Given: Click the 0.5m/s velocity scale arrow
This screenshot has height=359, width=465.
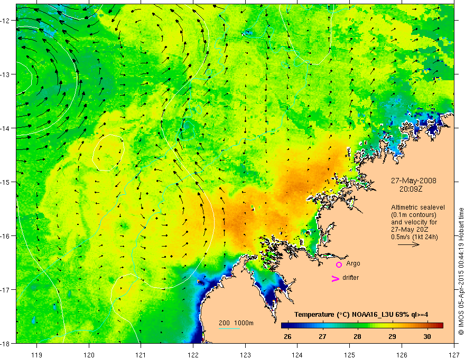Looking at the screenshot, I should coord(408,244).
